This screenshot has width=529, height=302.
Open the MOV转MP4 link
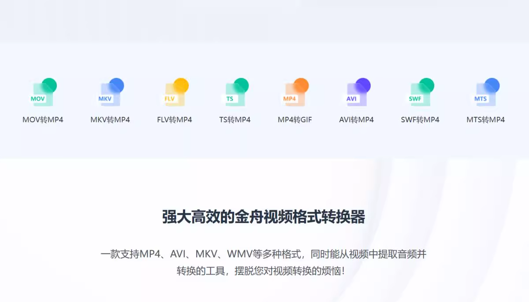click(43, 119)
